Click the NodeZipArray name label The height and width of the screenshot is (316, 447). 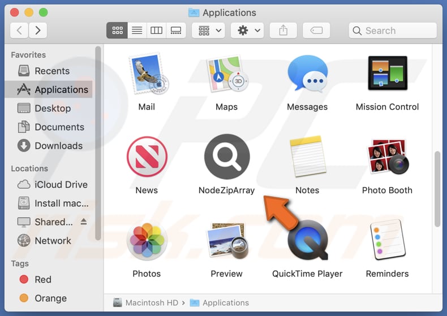tap(227, 190)
